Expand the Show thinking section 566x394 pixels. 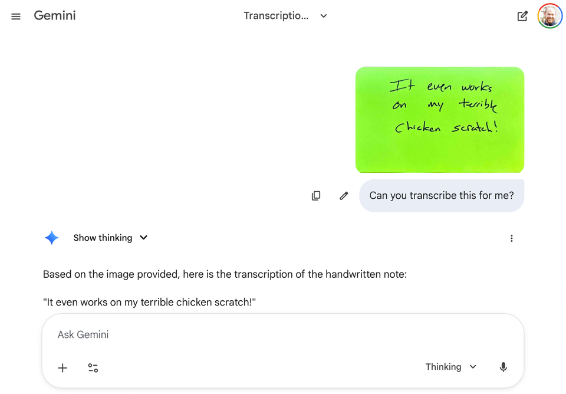(x=143, y=238)
